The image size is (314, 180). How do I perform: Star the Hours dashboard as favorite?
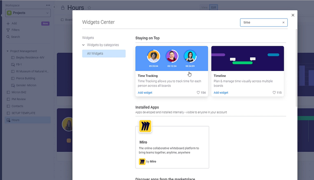(89, 8)
